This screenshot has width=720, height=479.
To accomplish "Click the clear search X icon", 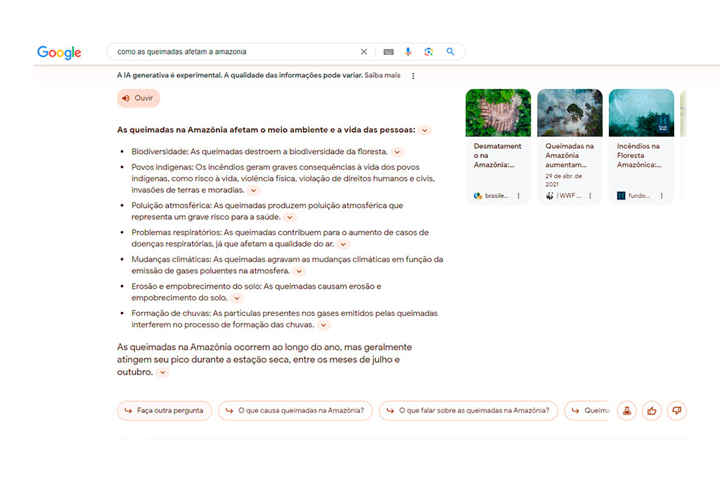I will tap(364, 52).
